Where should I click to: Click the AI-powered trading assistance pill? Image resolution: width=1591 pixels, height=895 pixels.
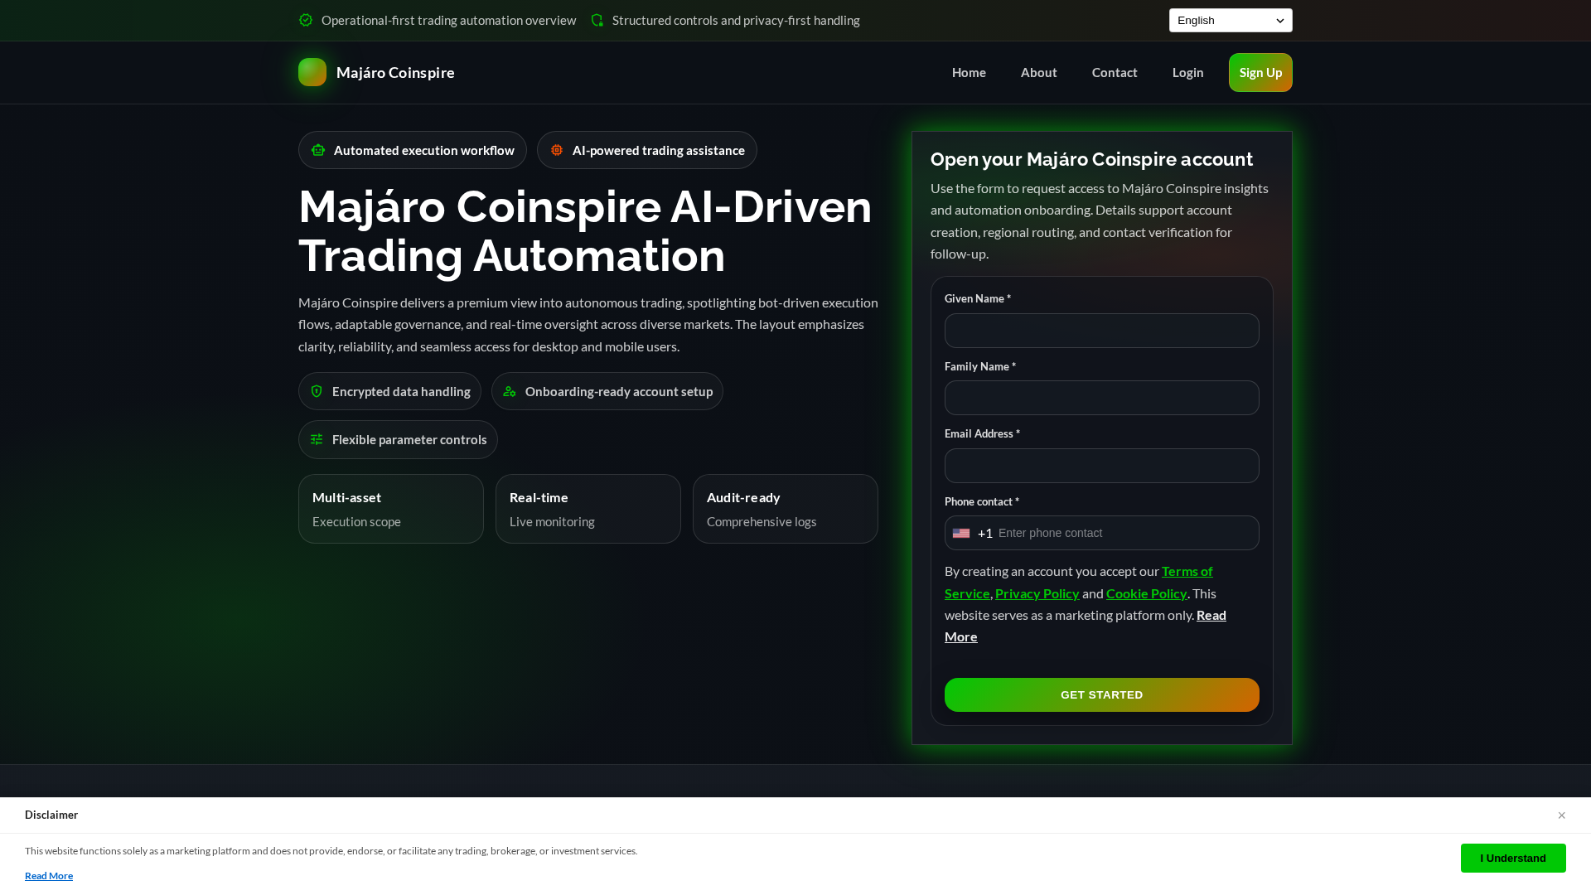click(647, 150)
